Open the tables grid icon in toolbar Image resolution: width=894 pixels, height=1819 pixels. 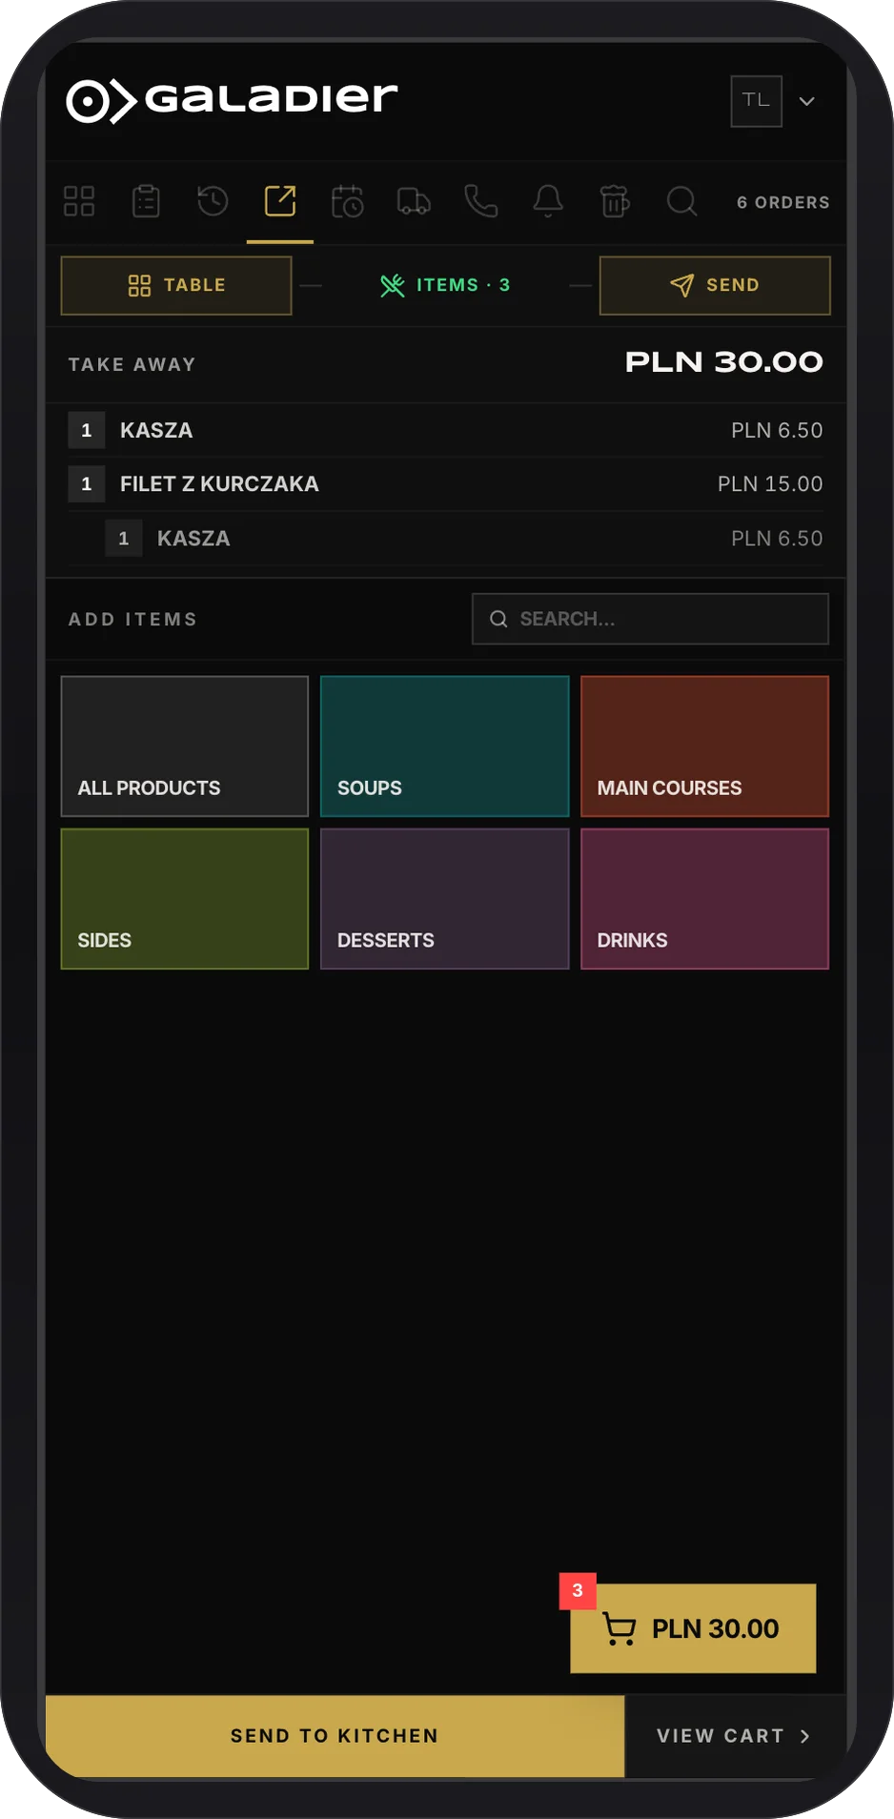(79, 201)
